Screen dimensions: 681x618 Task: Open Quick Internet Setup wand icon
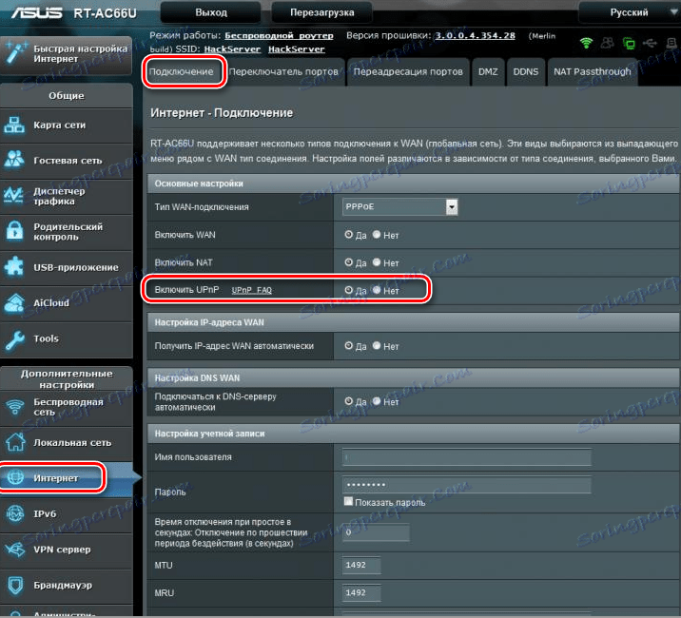tap(15, 53)
